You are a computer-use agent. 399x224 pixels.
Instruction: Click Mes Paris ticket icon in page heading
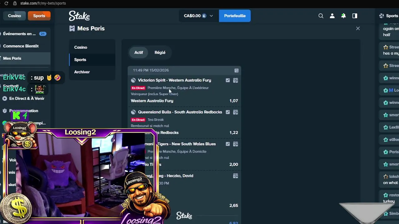click(72, 29)
